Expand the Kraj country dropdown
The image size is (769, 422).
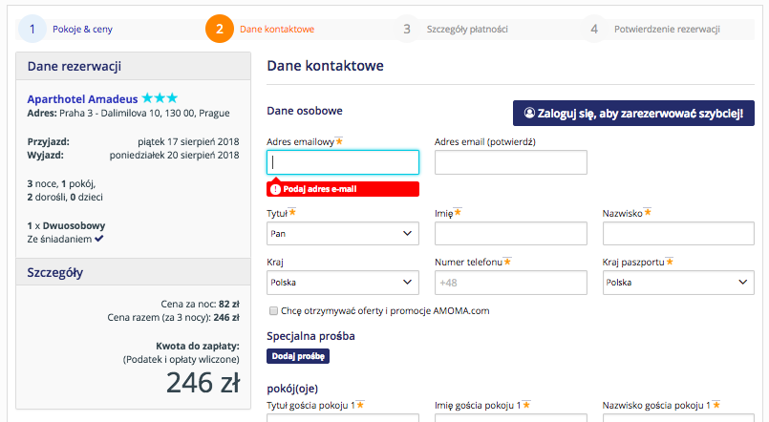click(342, 283)
